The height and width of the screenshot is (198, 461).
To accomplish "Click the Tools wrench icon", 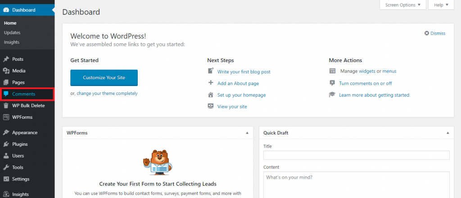I will pos(6,167).
